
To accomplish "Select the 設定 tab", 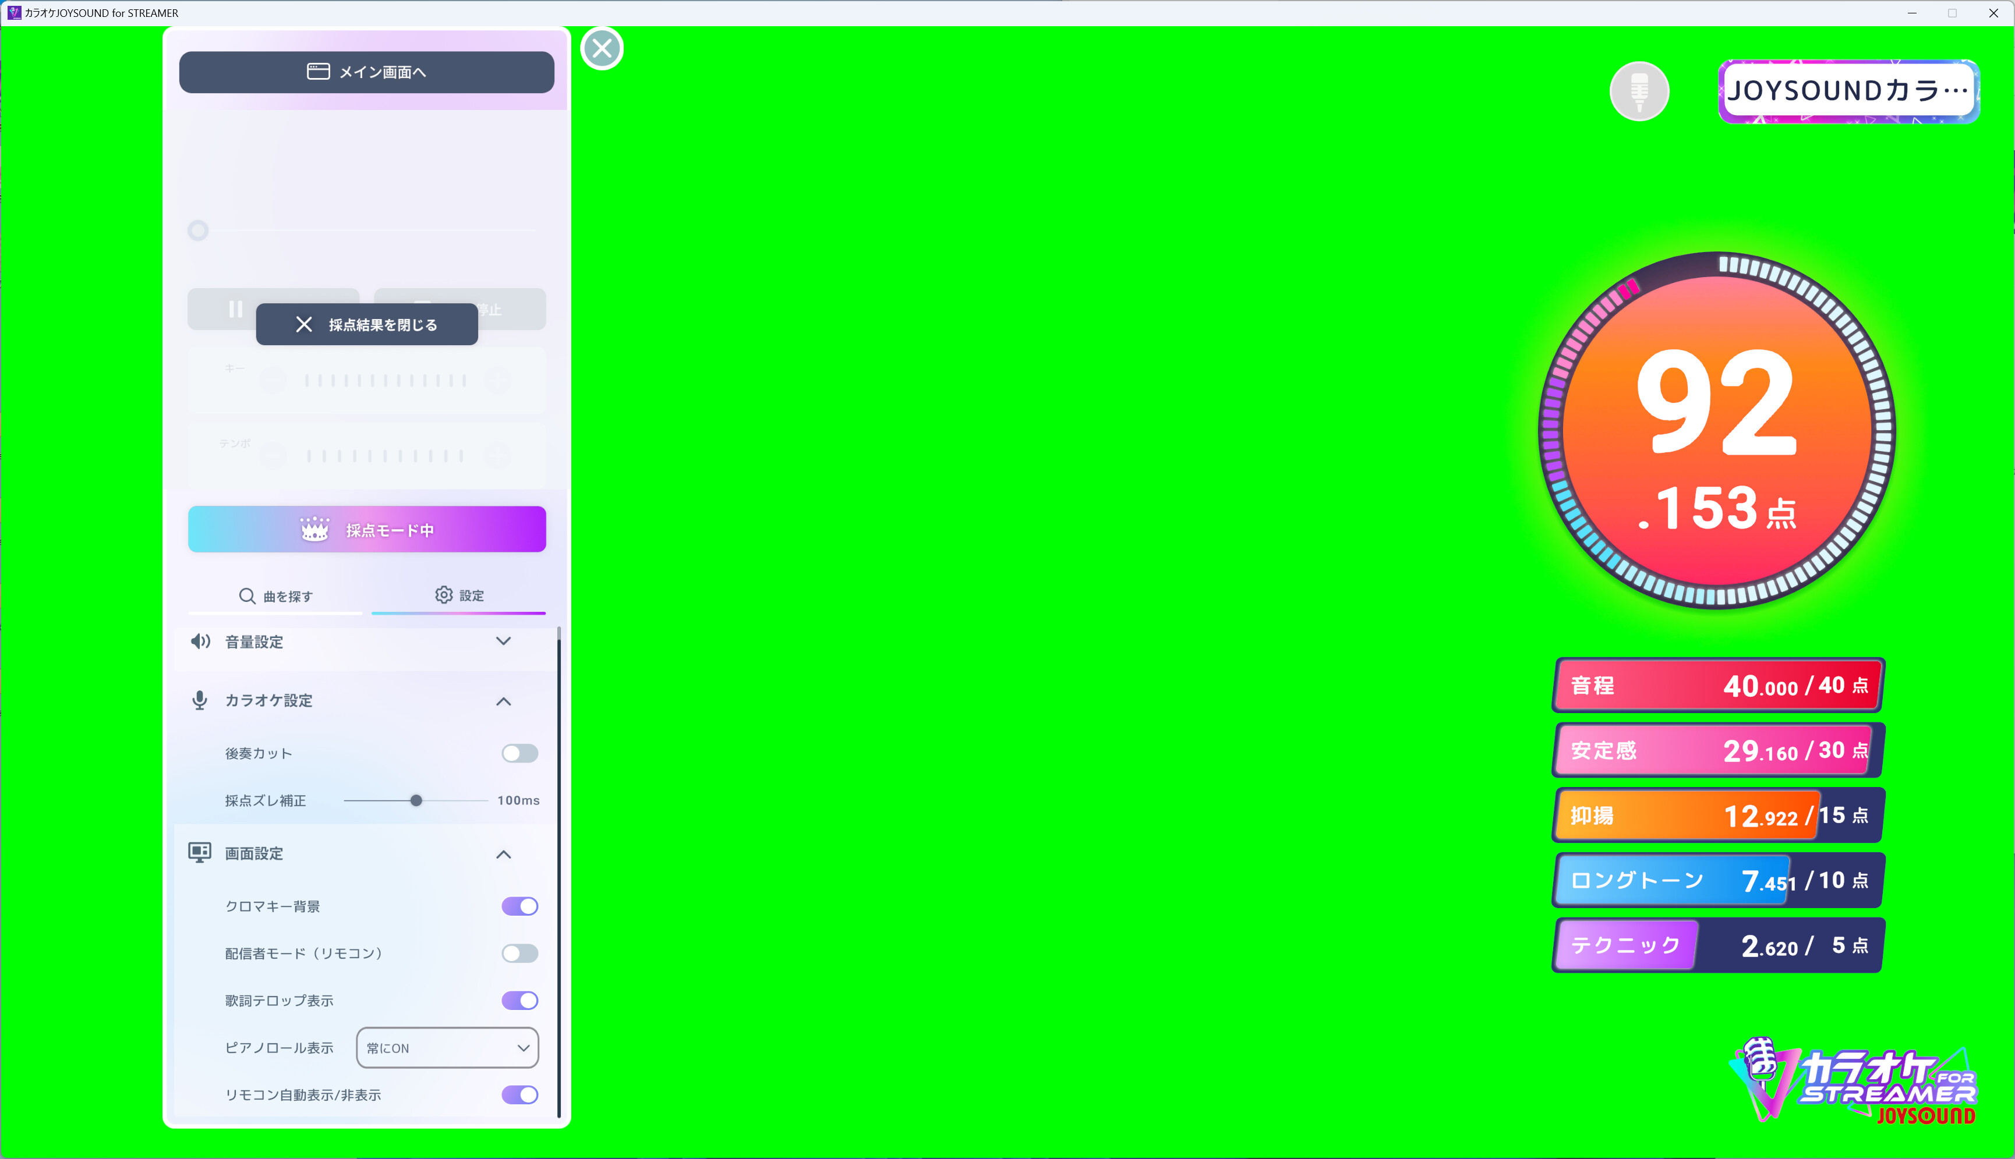I will [x=459, y=596].
